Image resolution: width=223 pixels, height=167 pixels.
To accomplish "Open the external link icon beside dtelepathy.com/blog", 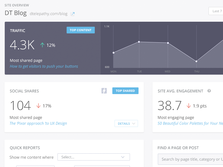I will pyautogui.click(x=73, y=14).
